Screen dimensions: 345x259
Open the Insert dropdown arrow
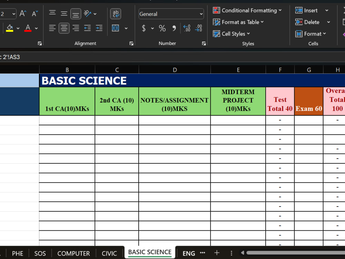tap(327, 10)
